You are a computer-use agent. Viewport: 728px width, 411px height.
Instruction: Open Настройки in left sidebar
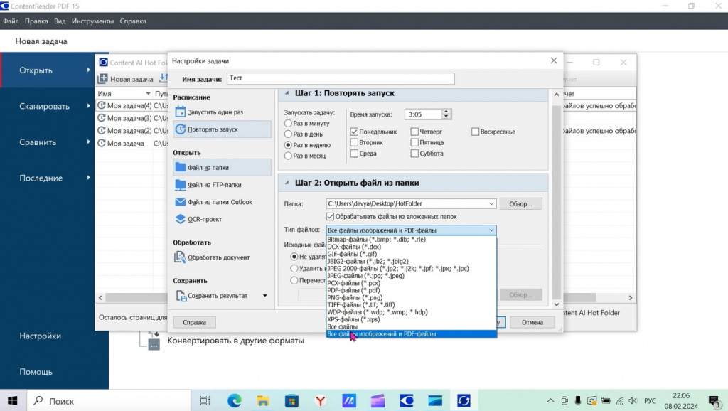(40, 336)
